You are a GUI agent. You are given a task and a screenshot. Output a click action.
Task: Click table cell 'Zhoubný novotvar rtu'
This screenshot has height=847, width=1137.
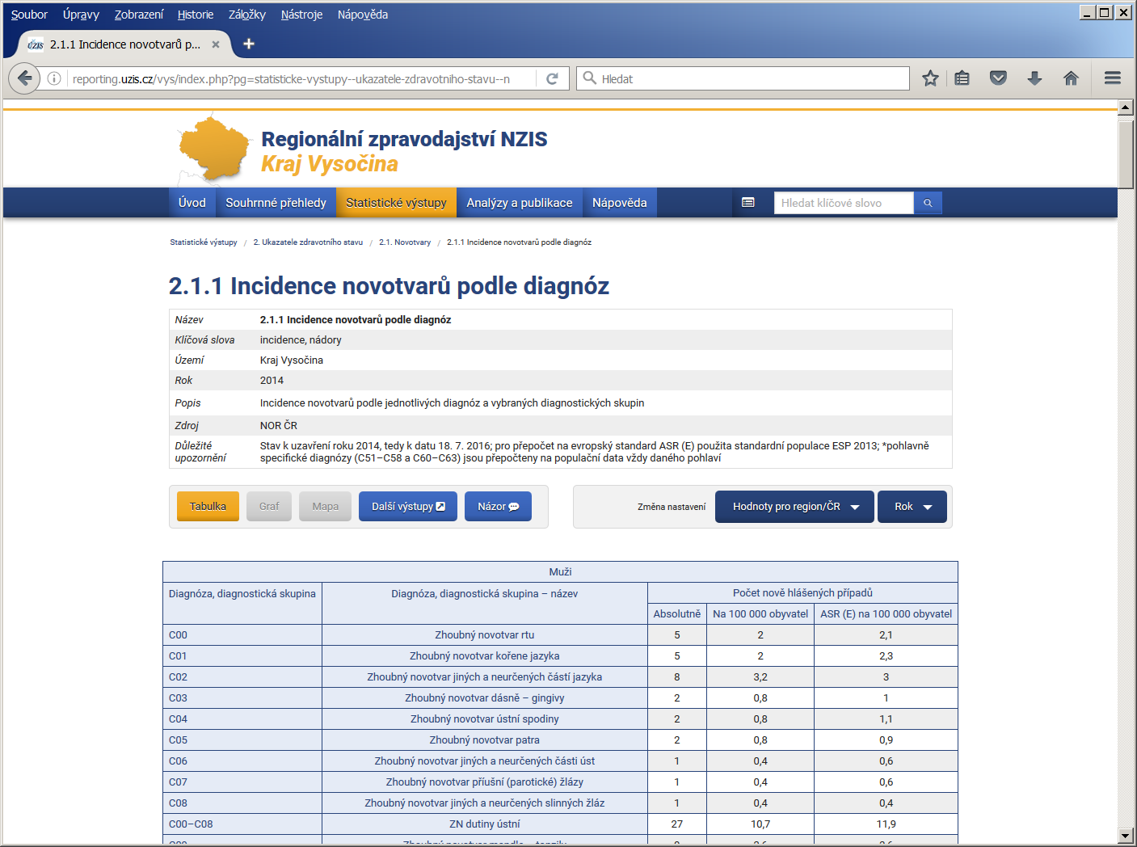coord(485,635)
